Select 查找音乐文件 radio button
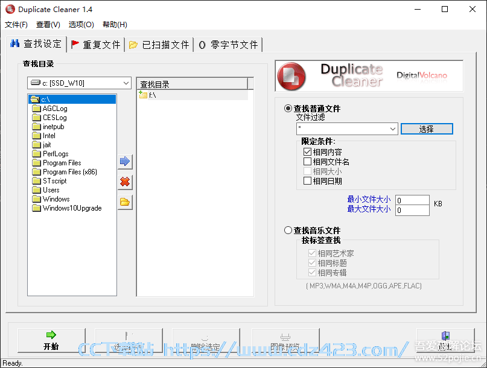Screen dimensions: 487x368 click(288, 230)
